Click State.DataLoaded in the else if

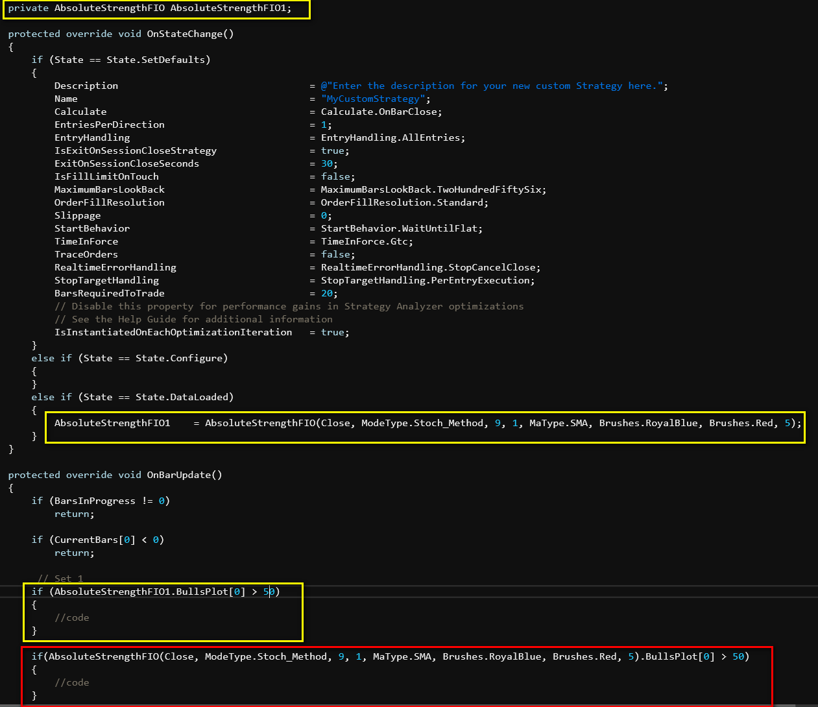pyautogui.click(x=182, y=397)
